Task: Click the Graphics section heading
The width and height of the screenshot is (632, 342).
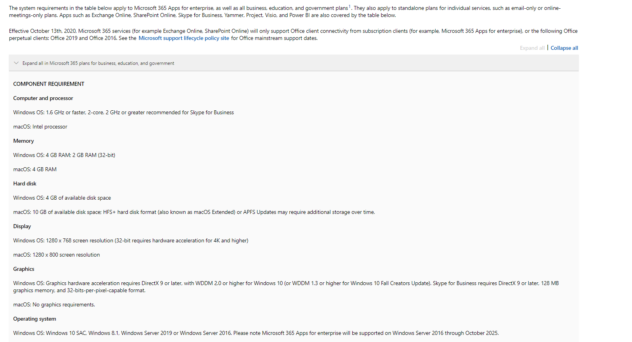Action: pyautogui.click(x=24, y=269)
